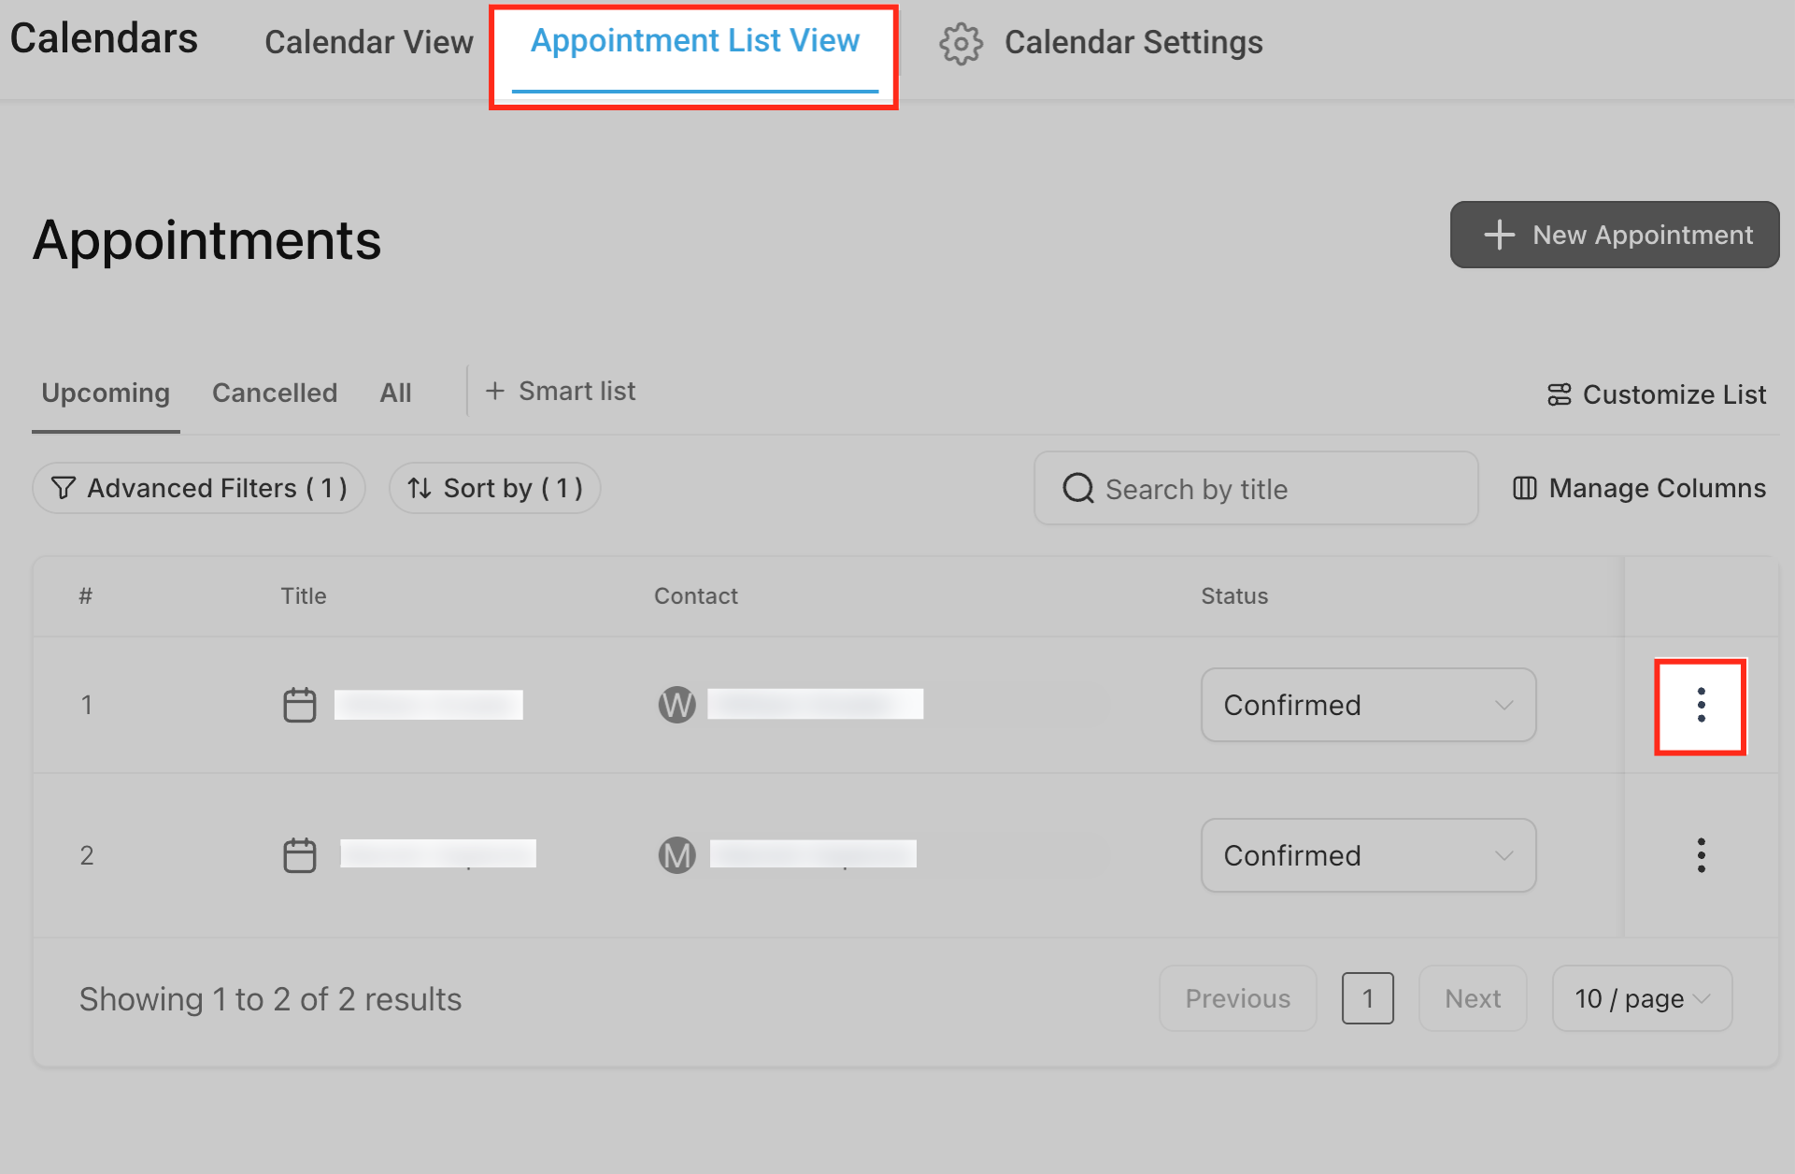Click the calendar icon in row 1
Screen dimensions: 1795x1174
click(x=300, y=705)
